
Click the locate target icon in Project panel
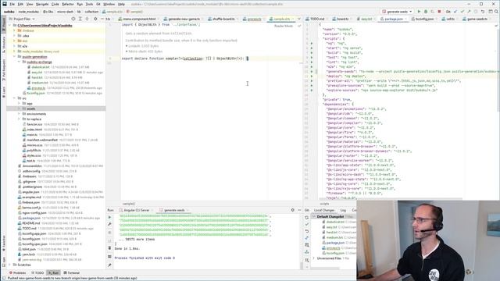73,19
